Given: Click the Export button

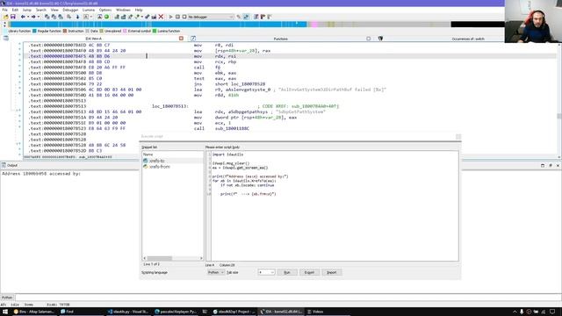Looking at the screenshot, I should (x=309, y=272).
